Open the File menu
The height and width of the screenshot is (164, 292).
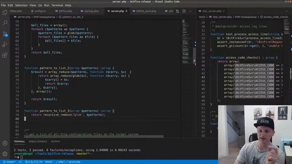point(3,5)
